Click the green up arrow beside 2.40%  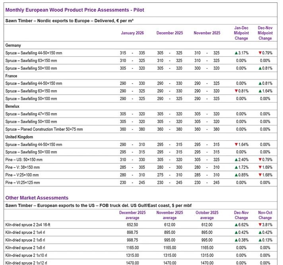pos(236,160)
